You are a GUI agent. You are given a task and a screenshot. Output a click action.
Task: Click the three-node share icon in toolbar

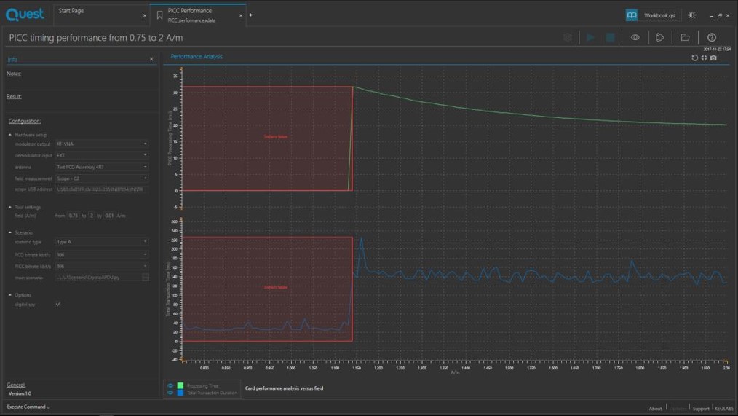tap(660, 37)
